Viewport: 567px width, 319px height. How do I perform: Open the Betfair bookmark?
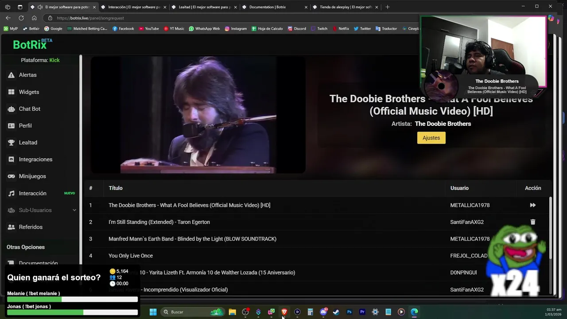click(x=31, y=28)
